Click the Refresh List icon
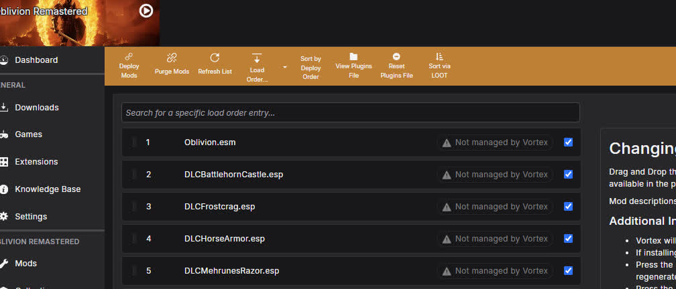676x289 pixels. [x=215, y=58]
